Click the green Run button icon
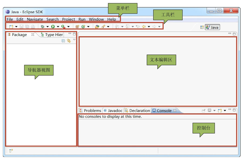 (53, 27)
